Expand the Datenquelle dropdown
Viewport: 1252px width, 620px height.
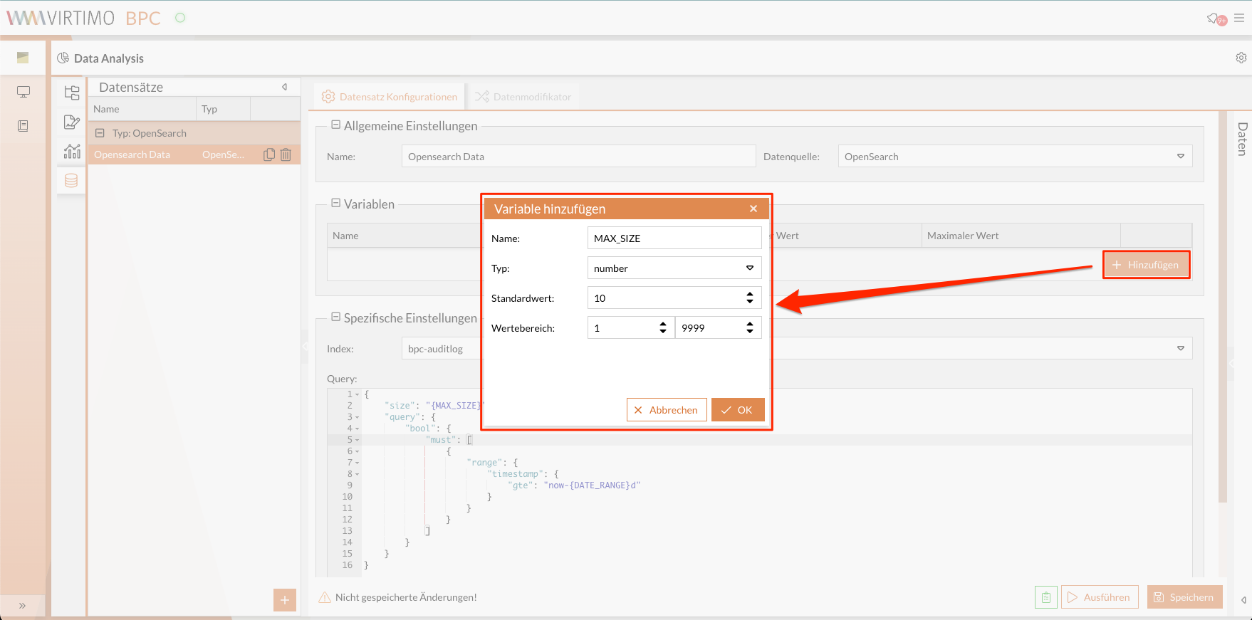[x=1180, y=157]
